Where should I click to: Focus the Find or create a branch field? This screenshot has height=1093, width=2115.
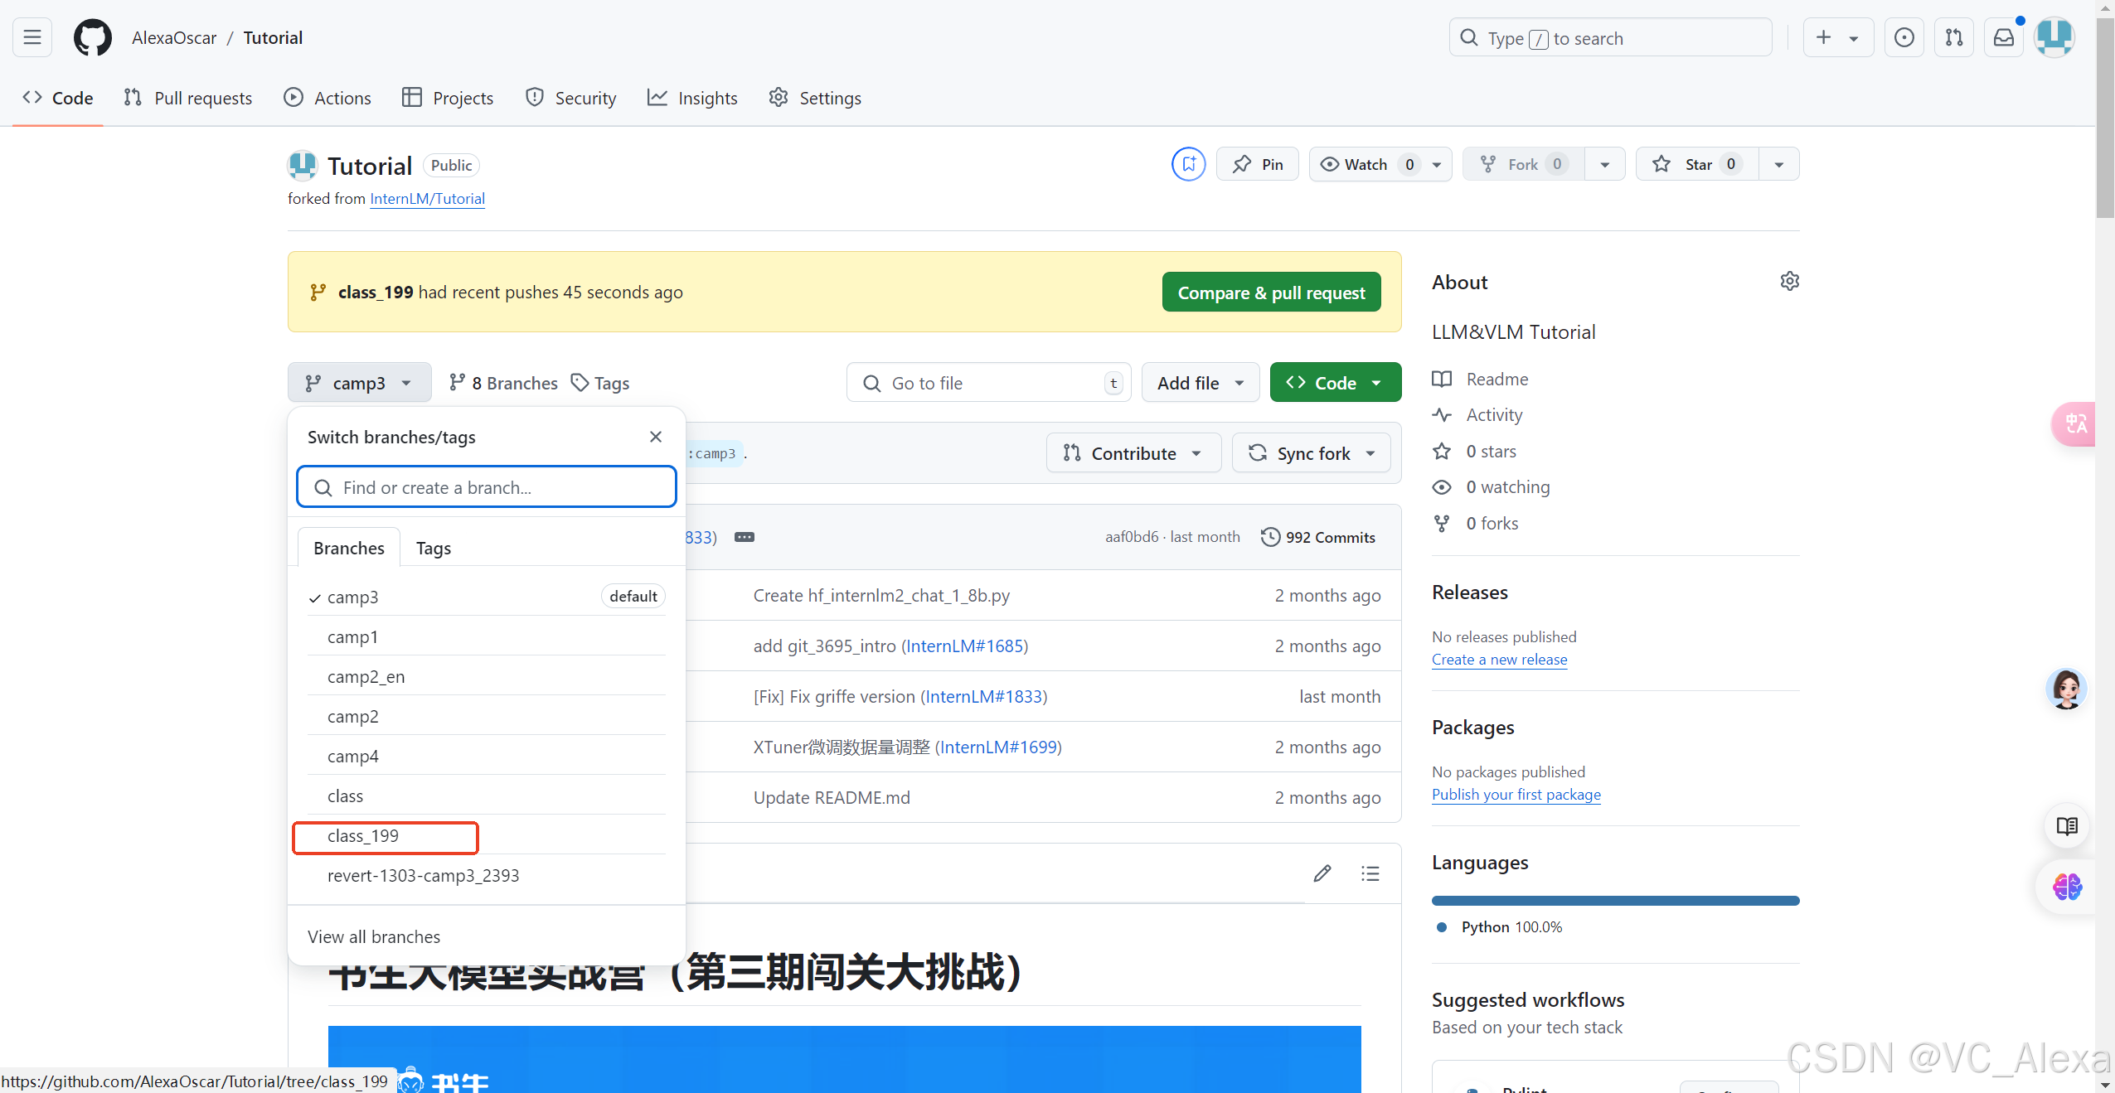click(487, 487)
